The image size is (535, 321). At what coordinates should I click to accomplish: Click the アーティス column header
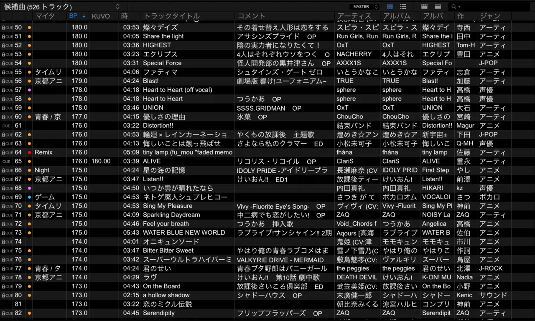pos(357,16)
